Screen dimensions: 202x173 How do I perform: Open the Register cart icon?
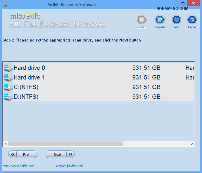click(x=160, y=20)
